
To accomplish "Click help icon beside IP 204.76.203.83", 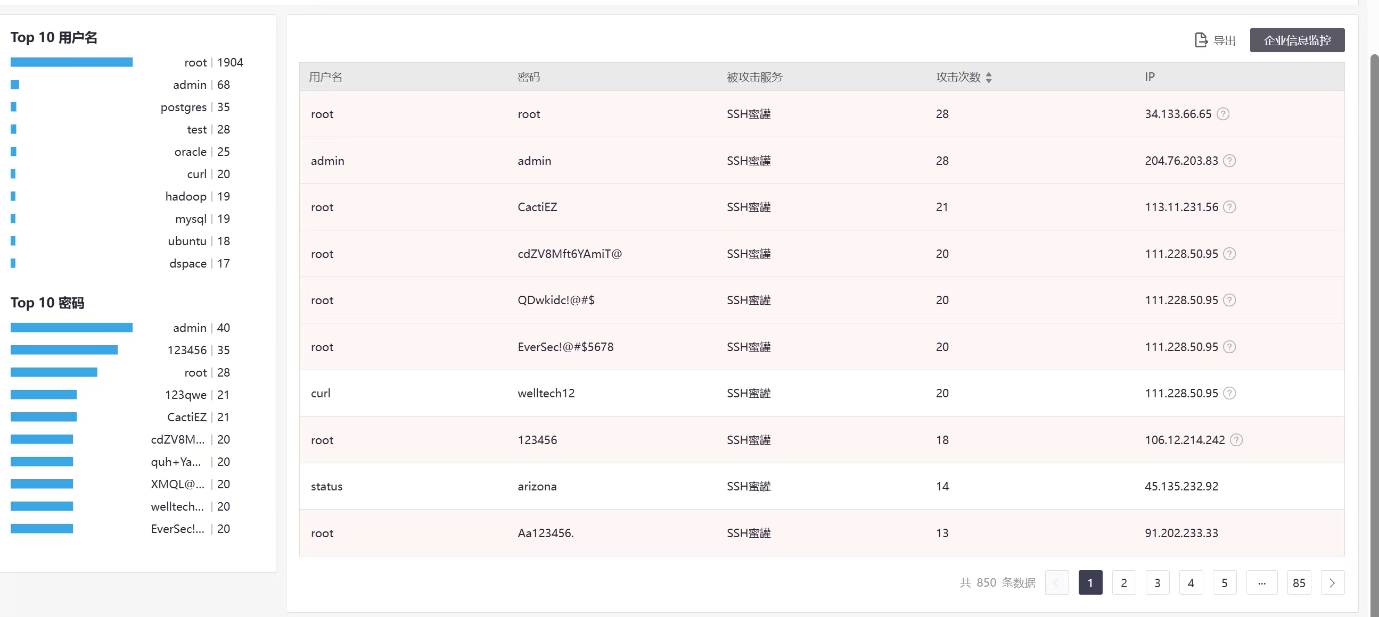I will pos(1229,161).
